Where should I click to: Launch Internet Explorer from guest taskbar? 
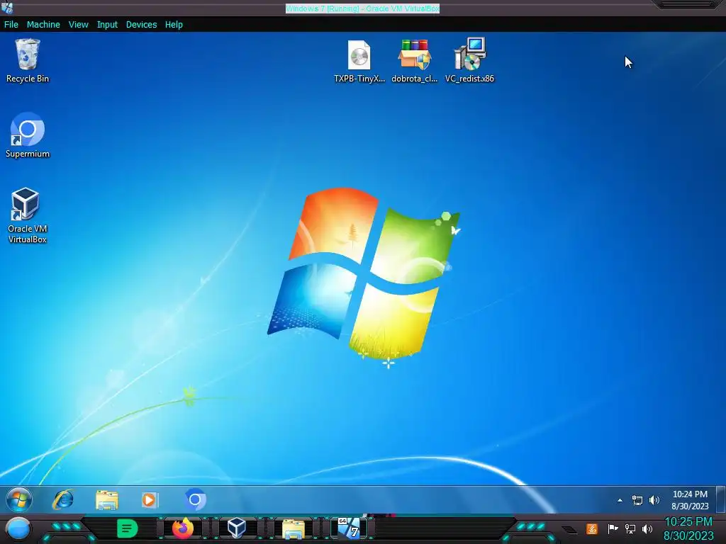pyautogui.click(x=63, y=499)
